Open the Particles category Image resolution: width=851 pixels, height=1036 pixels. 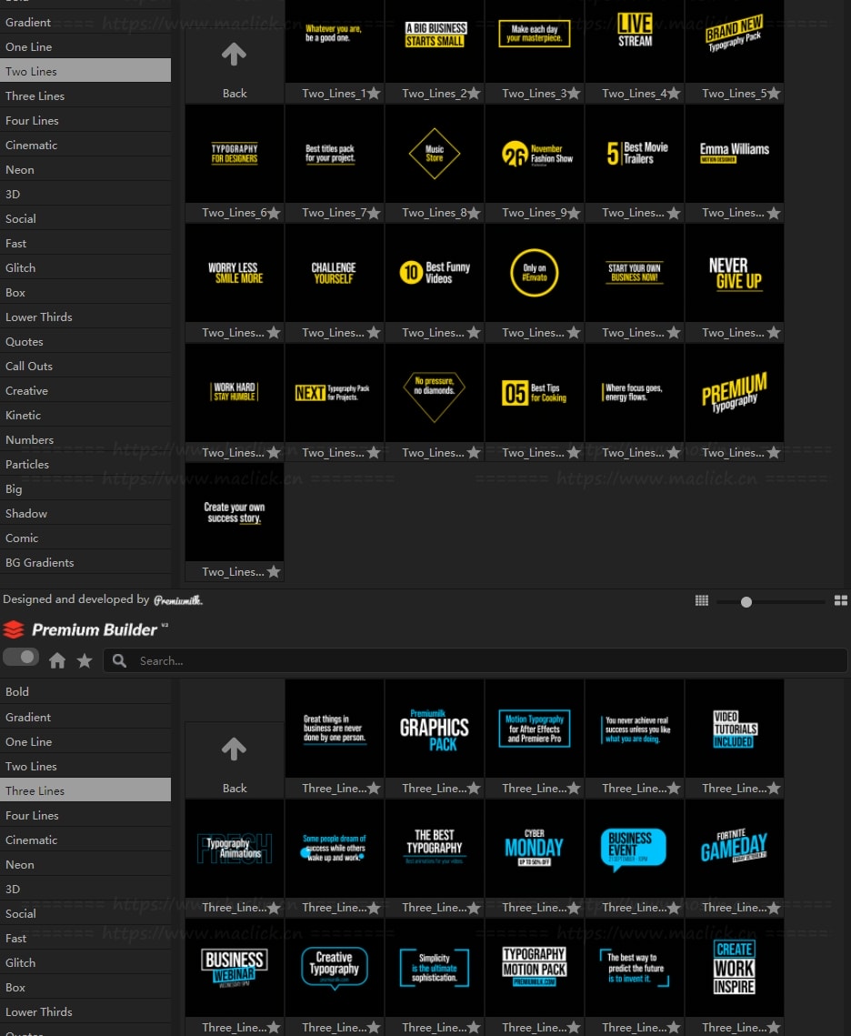click(x=85, y=465)
